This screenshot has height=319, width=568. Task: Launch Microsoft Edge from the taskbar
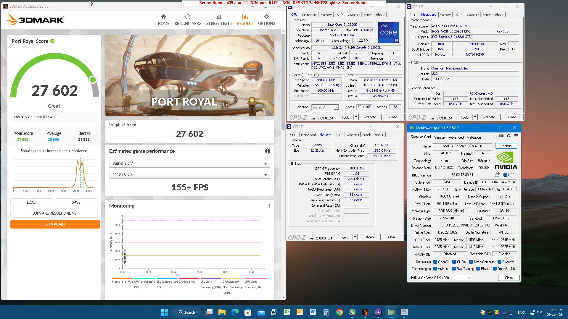(235, 312)
